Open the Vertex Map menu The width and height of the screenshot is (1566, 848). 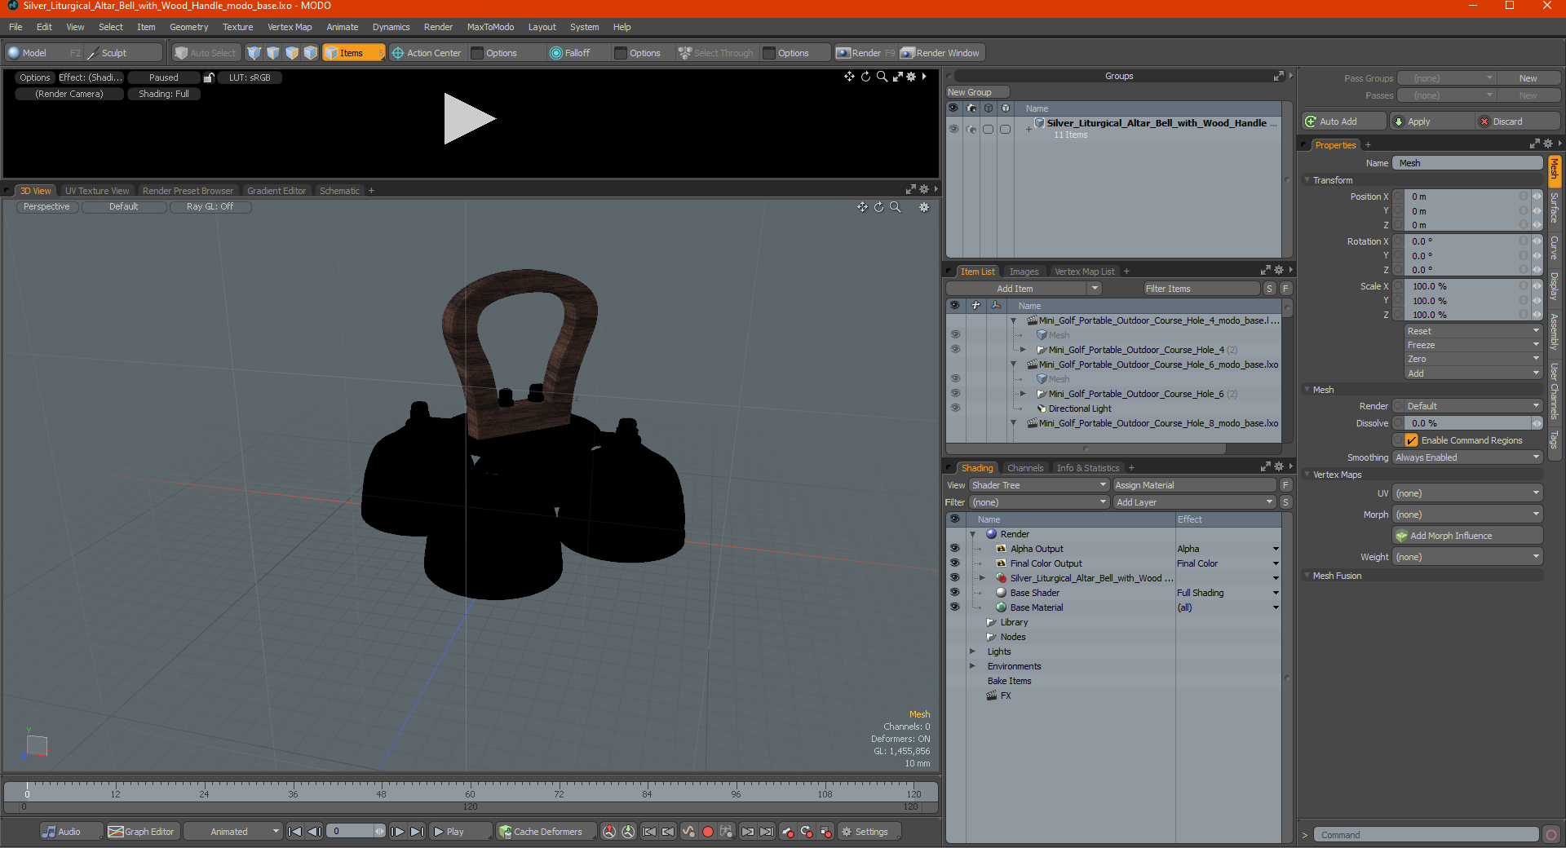pyautogui.click(x=290, y=27)
